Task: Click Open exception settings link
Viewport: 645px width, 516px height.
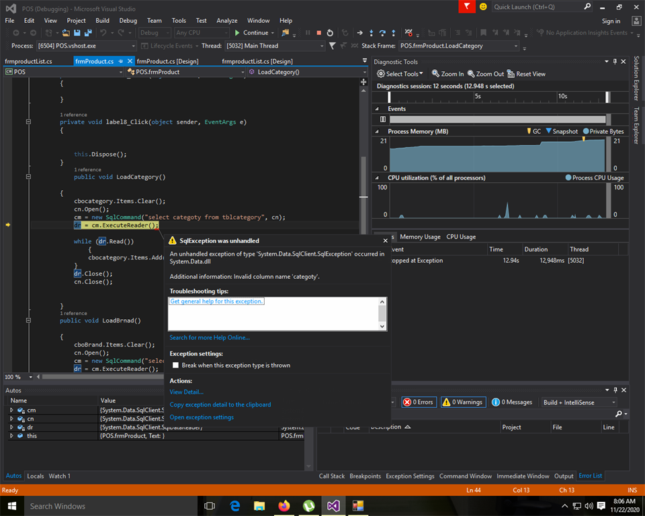Action: pyautogui.click(x=202, y=417)
